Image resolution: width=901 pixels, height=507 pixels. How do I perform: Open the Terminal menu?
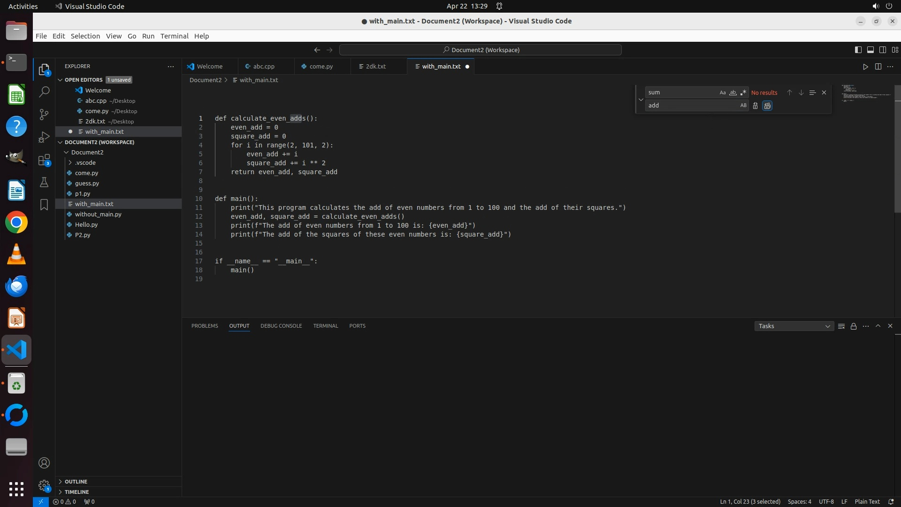point(174,36)
